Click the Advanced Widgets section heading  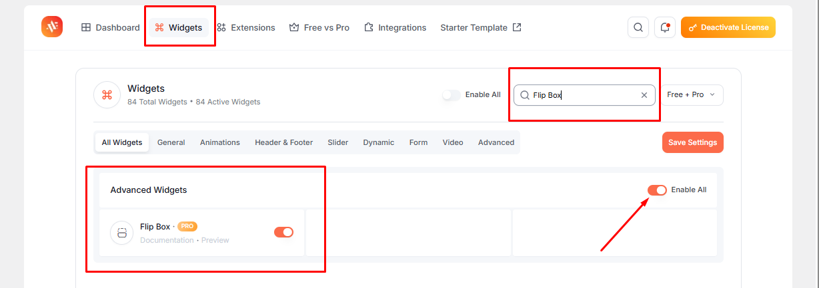tap(149, 190)
